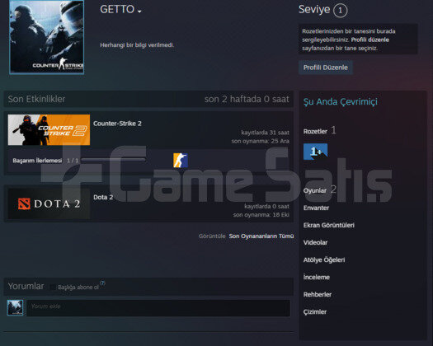Image resolution: width=433 pixels, height=346 pixels.
Task: Open the İnceleme reviews link
Action: pos(316,277)
